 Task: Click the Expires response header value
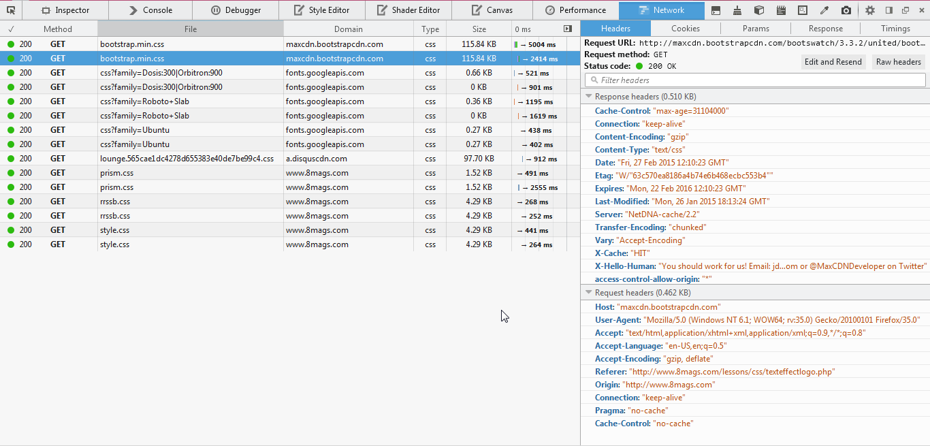point(686,189)
